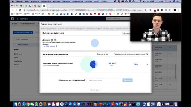
Task: Go back to previous page
Action: [12, 10]
